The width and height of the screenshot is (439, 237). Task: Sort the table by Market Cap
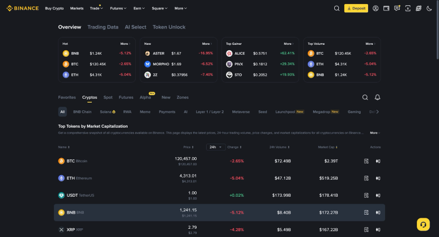click(x=327, y=147)
